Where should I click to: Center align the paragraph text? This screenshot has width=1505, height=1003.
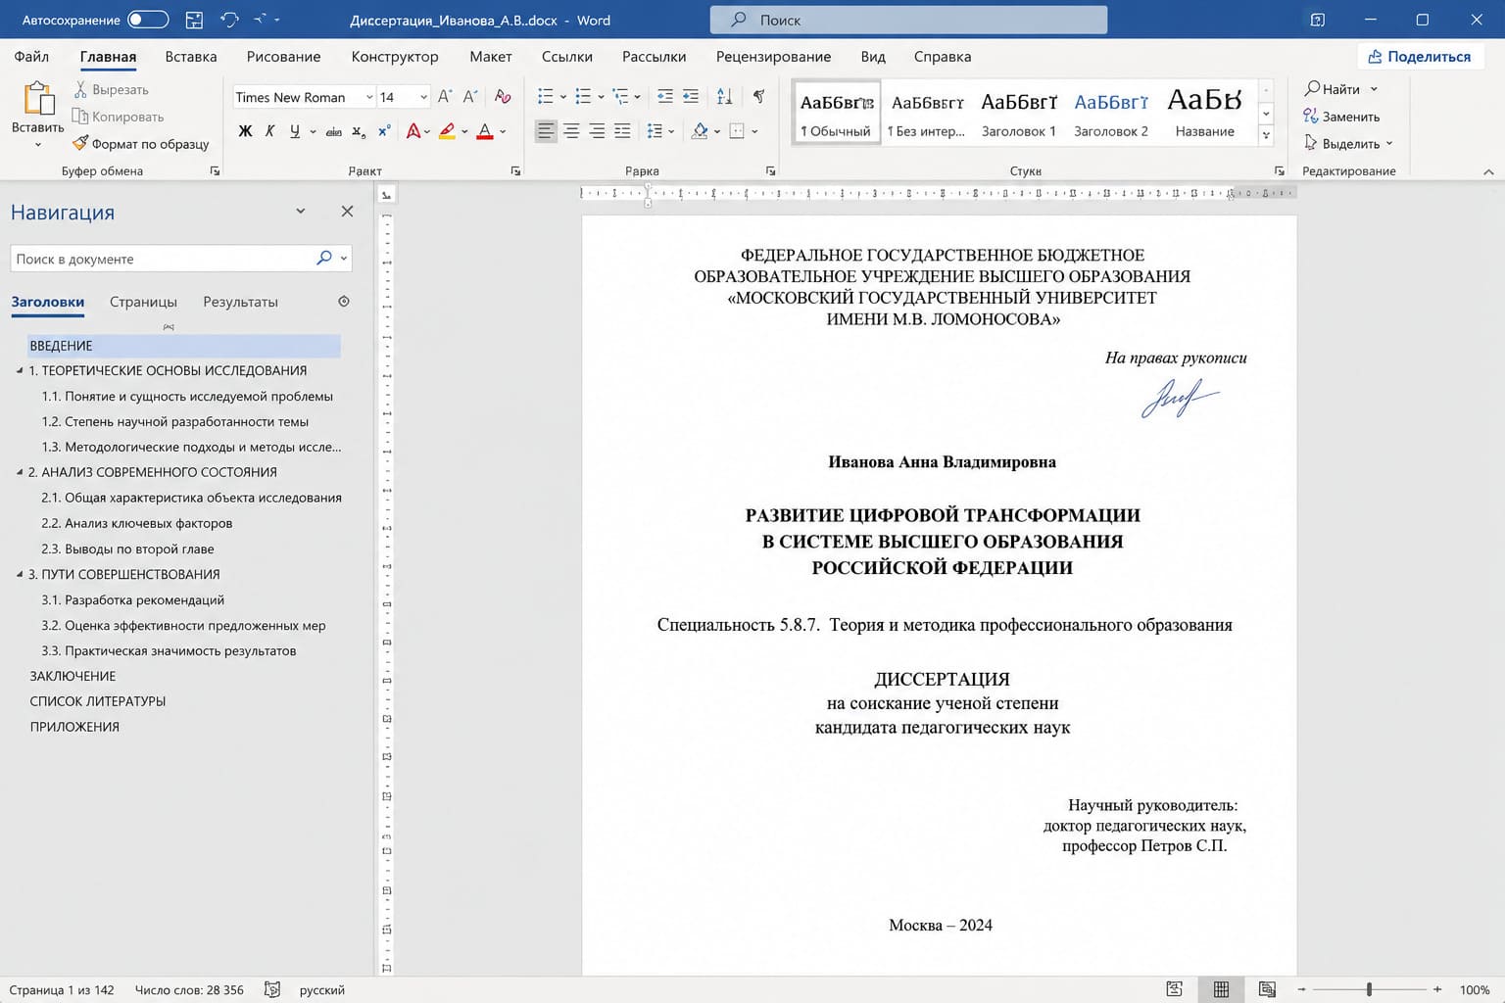(571, 131)
